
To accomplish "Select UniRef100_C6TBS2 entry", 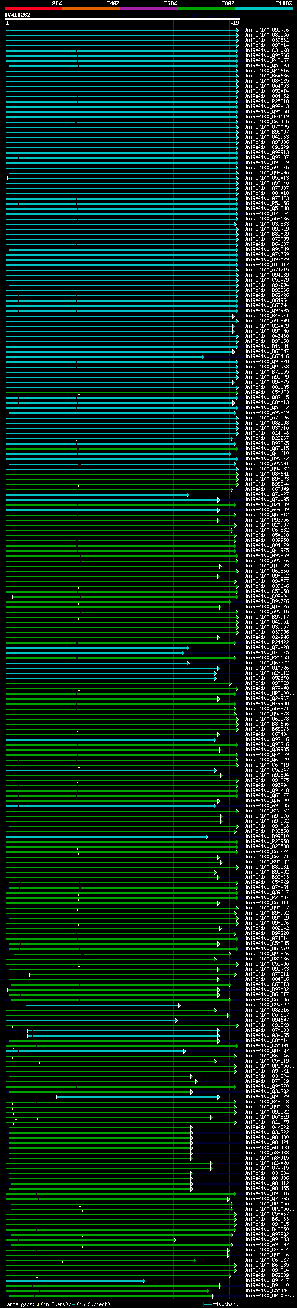I will [x=266, y=530].
